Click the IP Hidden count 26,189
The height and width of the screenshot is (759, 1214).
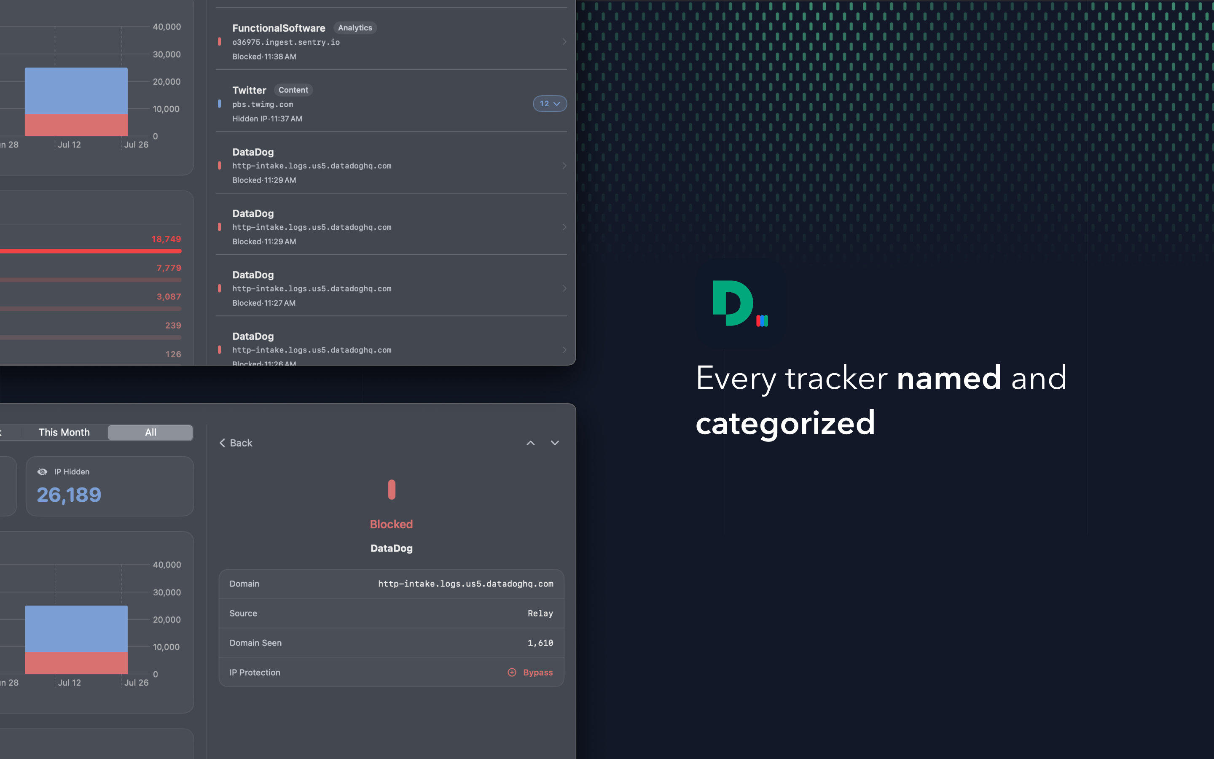click(x=69, y=495)
